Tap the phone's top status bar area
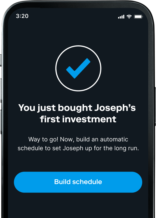The image size is (156, 218). [78, 16]
